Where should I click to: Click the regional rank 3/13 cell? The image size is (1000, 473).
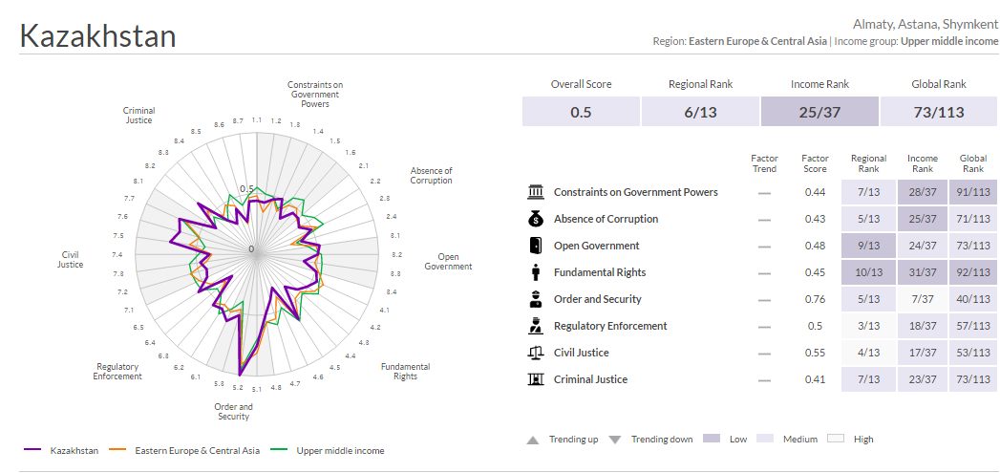click(x=868, y=326)
